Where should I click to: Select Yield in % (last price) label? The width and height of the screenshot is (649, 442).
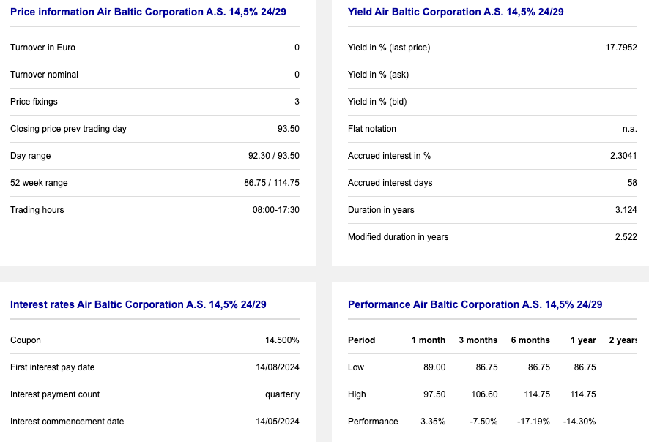[x=389, y=48]
